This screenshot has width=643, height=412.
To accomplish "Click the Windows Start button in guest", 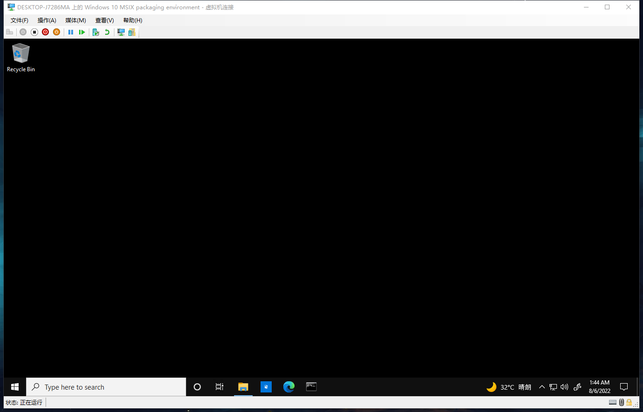I will 15,387.
